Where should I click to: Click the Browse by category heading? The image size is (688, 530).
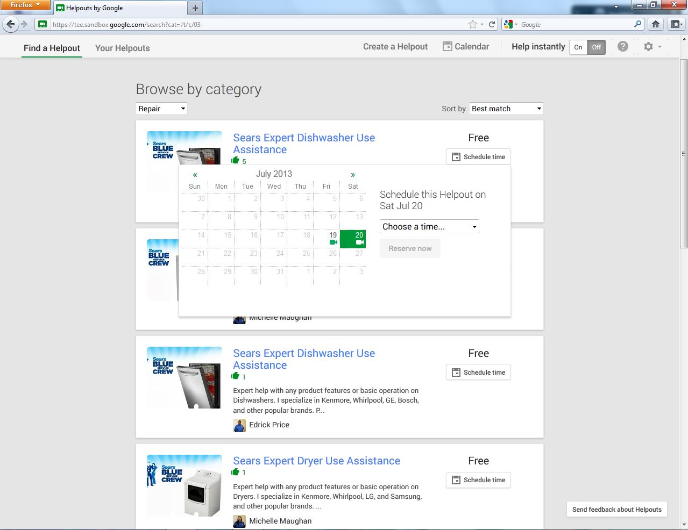pos(198,89)
